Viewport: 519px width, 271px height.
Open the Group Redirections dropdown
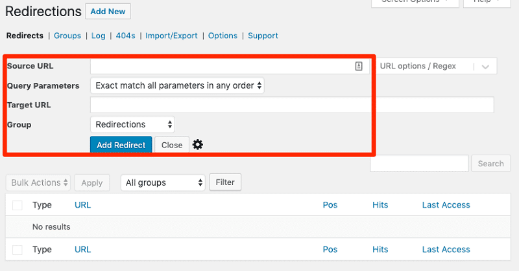tap(132, 124)
